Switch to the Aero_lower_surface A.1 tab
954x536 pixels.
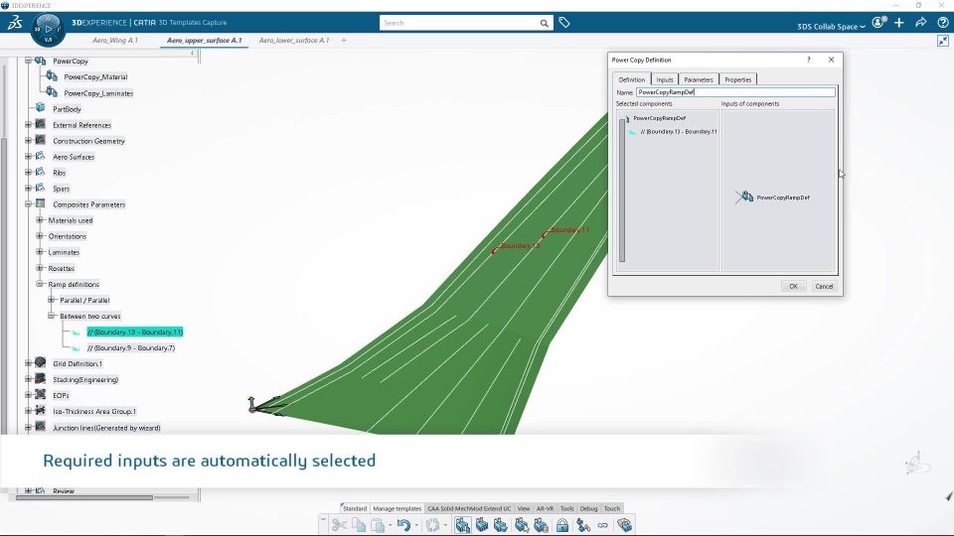click(294, 40)
